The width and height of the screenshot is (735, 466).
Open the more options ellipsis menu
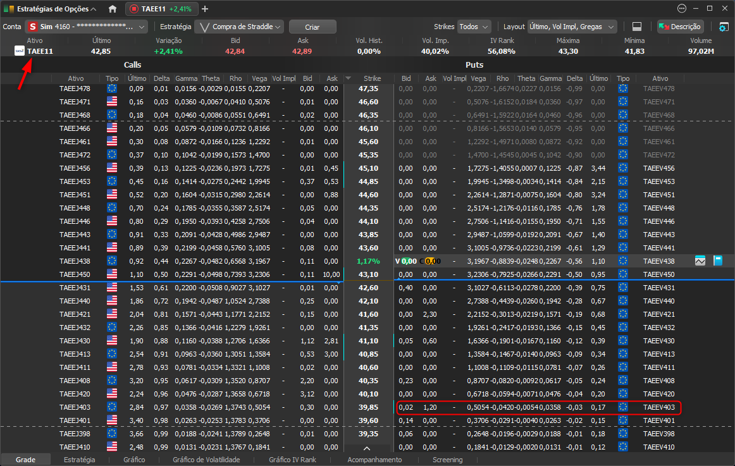click(x=682, y=8)
